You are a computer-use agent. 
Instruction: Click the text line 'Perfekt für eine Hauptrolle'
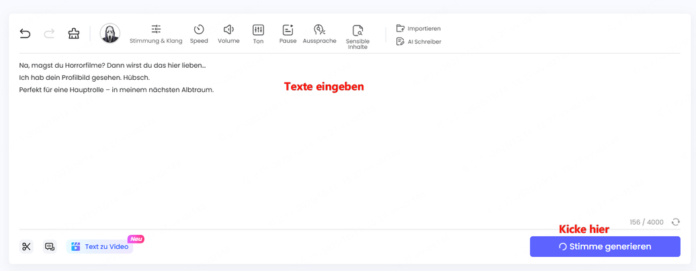(x=116, y=90)
